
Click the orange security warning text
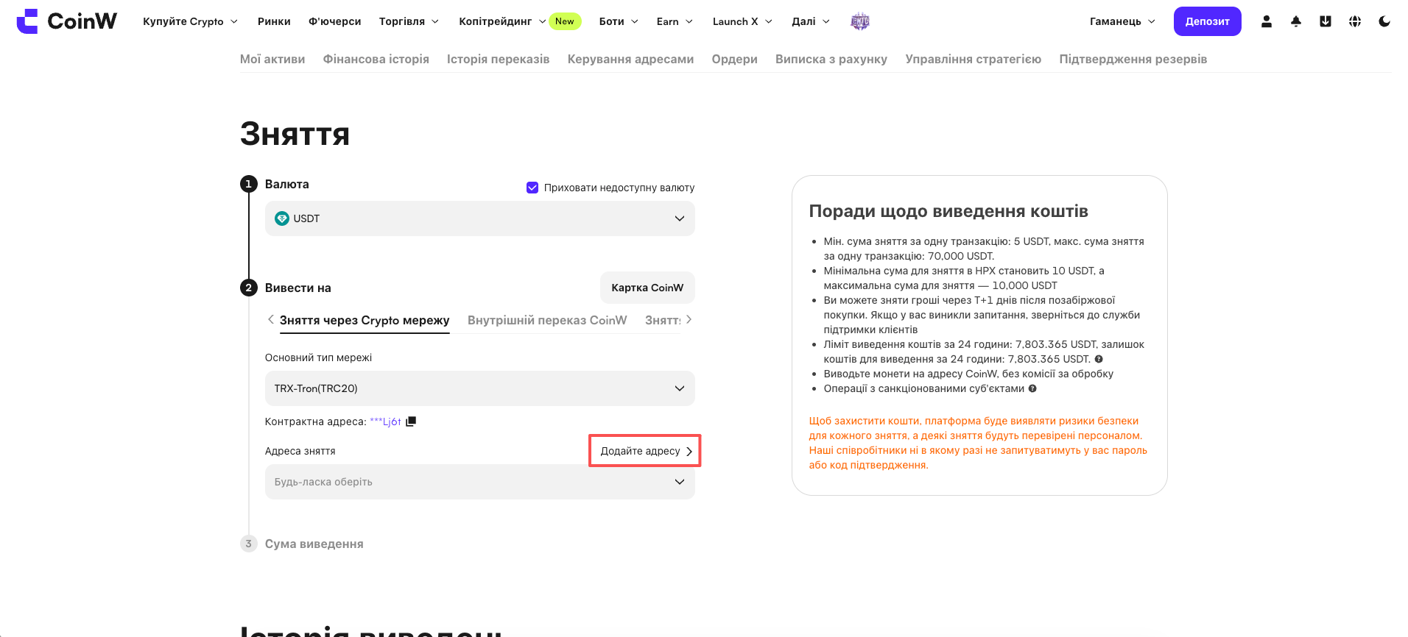(x=978, y=443)
